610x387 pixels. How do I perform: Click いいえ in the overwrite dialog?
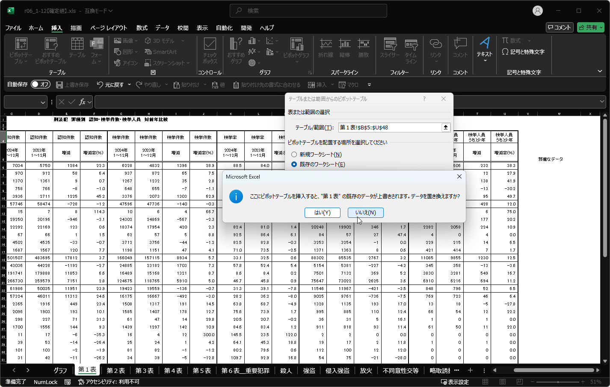pos(366,212)
